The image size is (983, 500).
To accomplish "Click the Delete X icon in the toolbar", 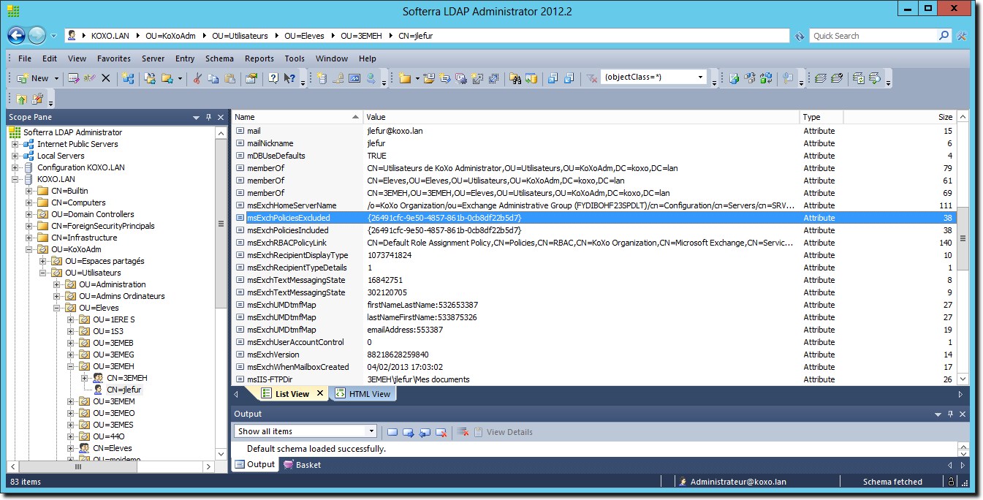I will coord(105,78).
